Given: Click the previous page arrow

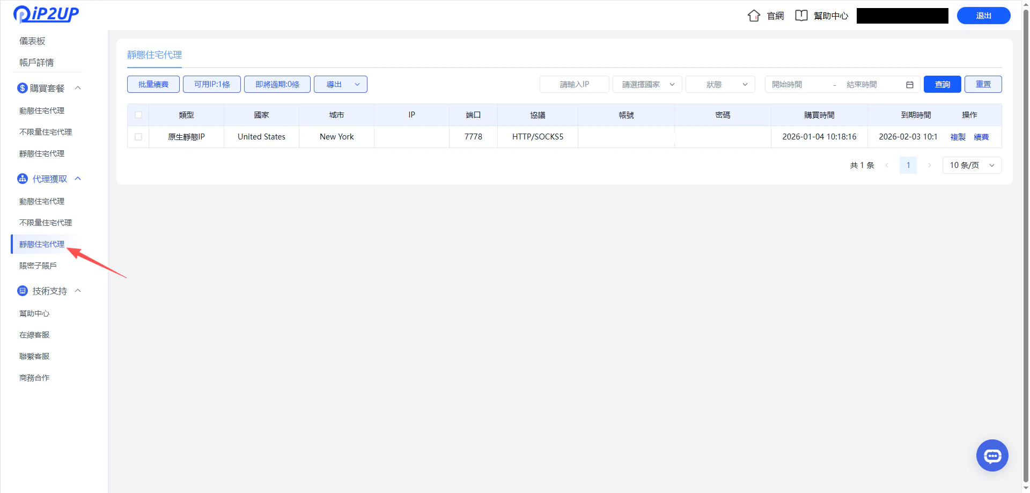Looking at the screenshot, I should pos(886,165).
